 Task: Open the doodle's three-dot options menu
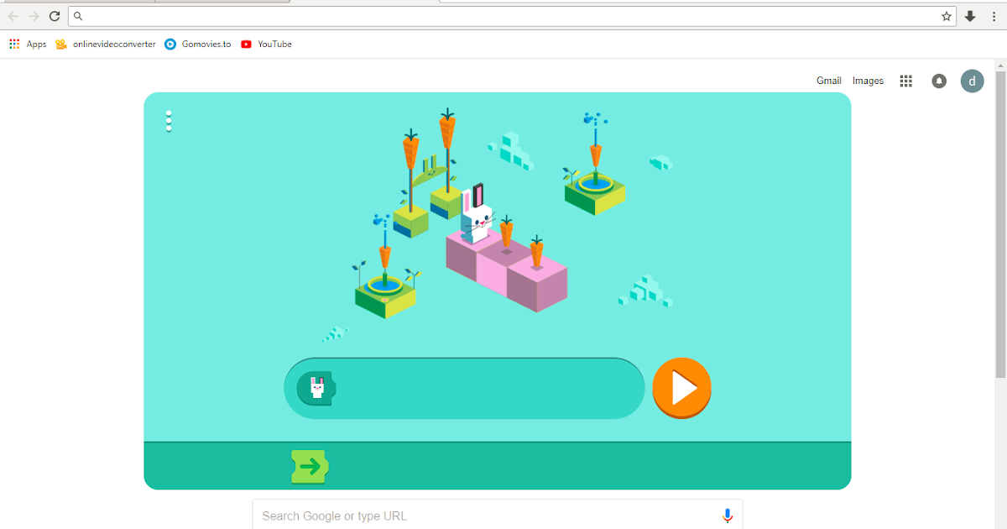169,121
